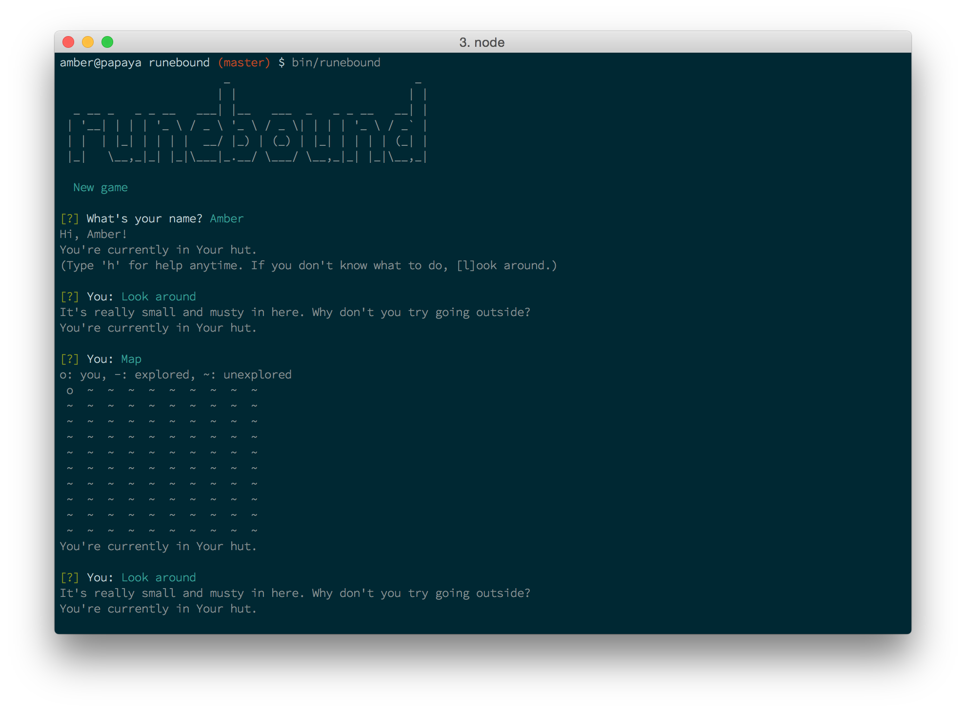Click the '[?]' prompt beside 'You: Map'
This screenshot has width=966, height=712.
[69, 359]
